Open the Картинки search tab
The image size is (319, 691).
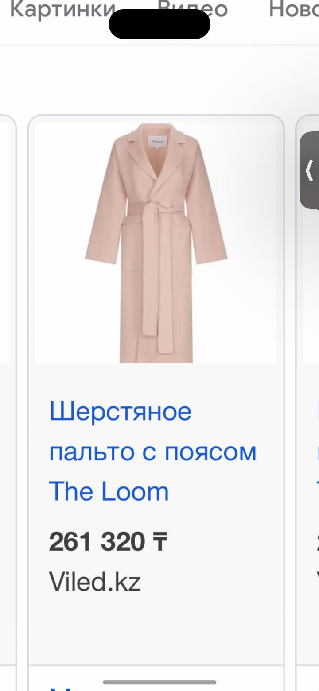click(x=62, y=10)
